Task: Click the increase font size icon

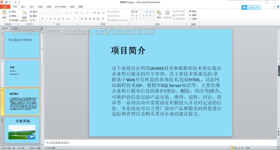Action: coord(67,13)
